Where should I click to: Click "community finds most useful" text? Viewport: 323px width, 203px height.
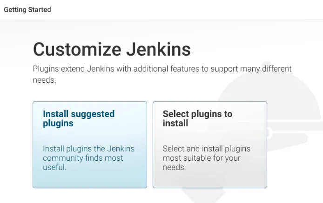coord(83,163)
